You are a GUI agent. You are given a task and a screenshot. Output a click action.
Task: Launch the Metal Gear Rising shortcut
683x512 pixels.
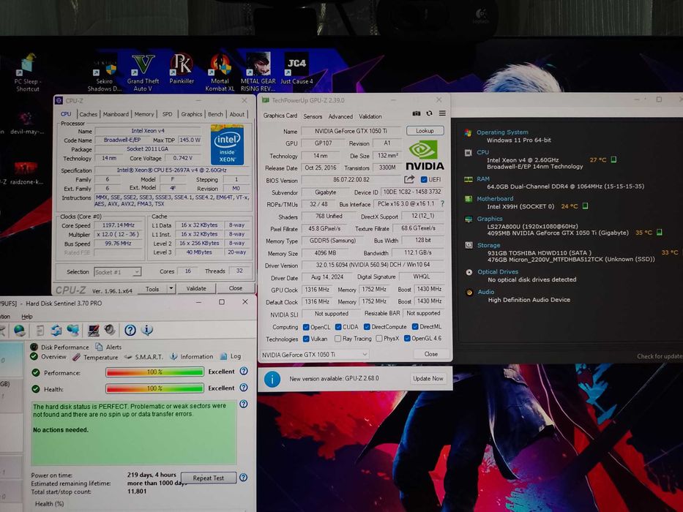click(258, 72)
